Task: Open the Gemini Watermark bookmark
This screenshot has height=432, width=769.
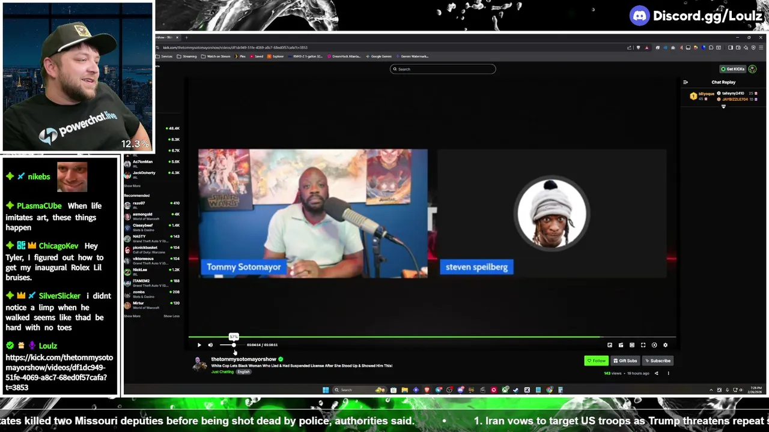Action: coord(412,56)
